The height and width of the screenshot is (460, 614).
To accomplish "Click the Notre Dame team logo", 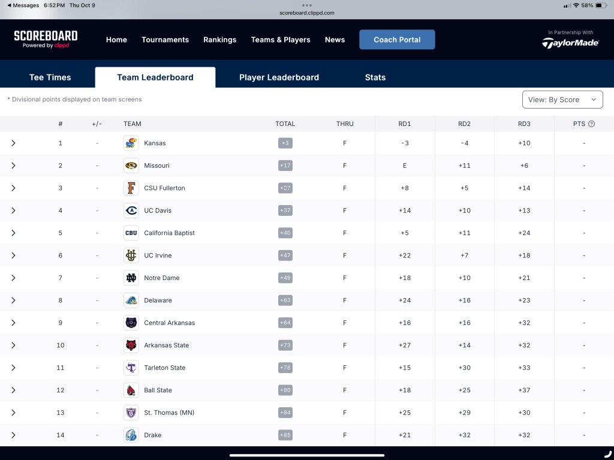I will pyautogui.click(x=131, y=278).
